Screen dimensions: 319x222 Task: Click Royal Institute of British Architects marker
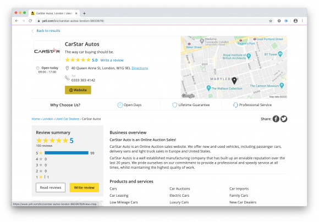tap(249, 56)
